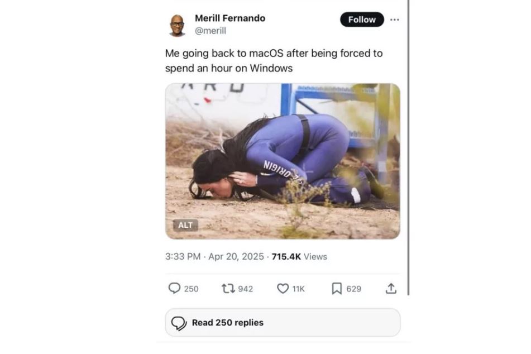Image resolution: width=531 pixels, height=354 pixels.
Task: Click the 11K likes count
Action: (x=299, y=289)
